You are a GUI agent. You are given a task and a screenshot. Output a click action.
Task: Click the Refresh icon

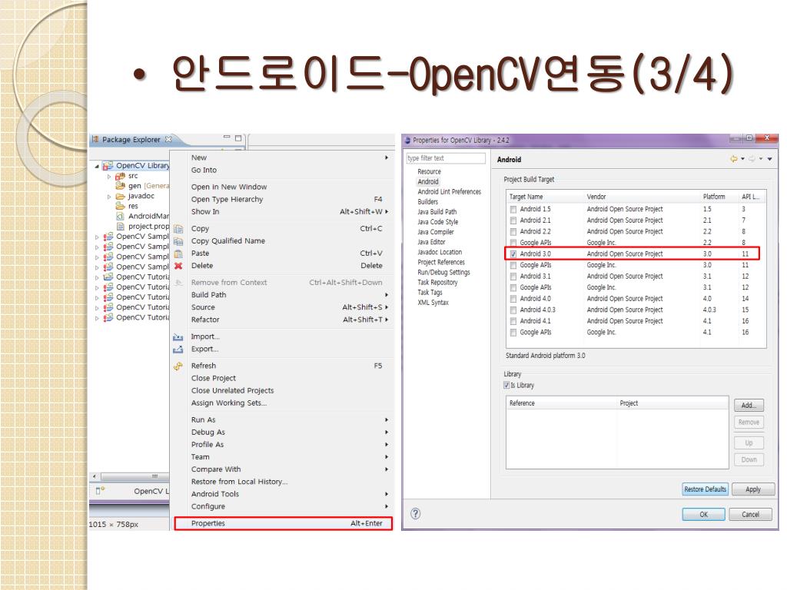coord(178,366)
